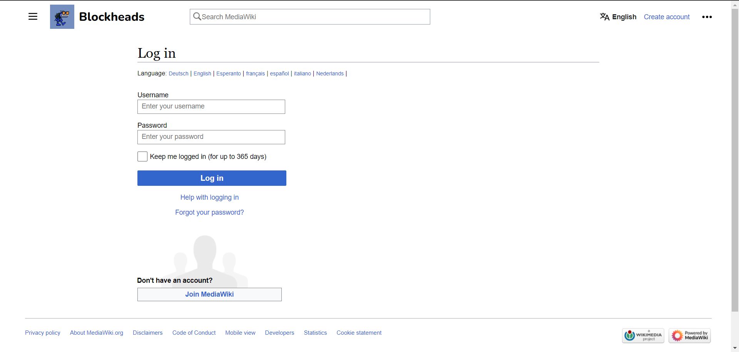Screen dimensions: 739x352
Task: Enable Keep me logged in checkbox
Action: 142,156
